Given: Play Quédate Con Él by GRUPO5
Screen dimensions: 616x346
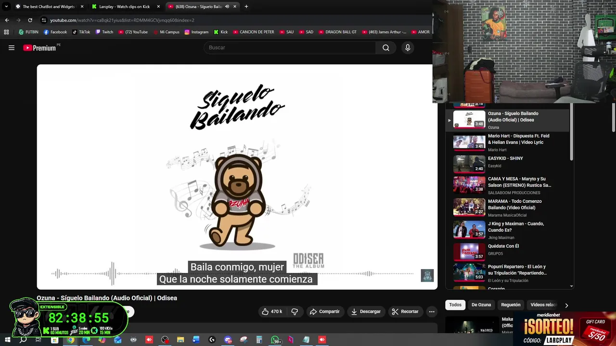Looking at the screenshot, I should tap(508, 251).
